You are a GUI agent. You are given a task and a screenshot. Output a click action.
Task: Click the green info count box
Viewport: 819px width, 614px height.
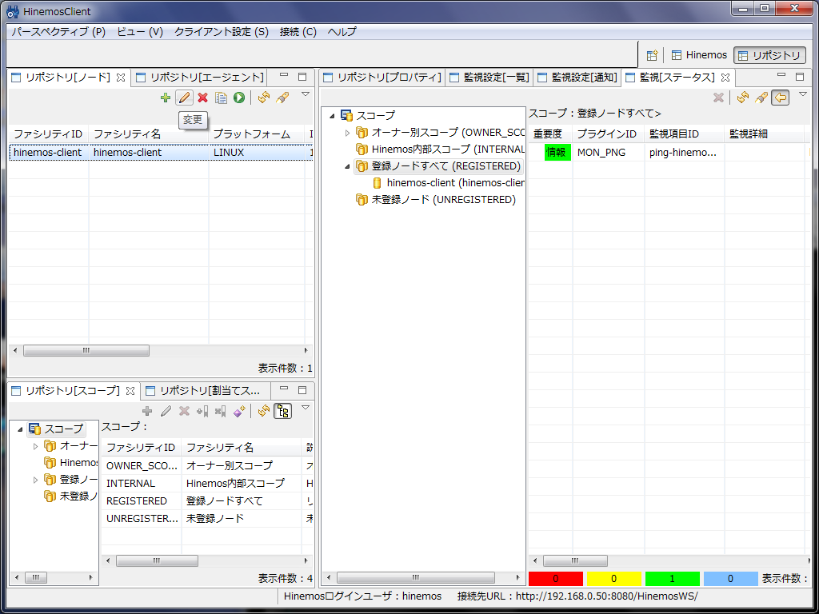click(x=672, y=579)
